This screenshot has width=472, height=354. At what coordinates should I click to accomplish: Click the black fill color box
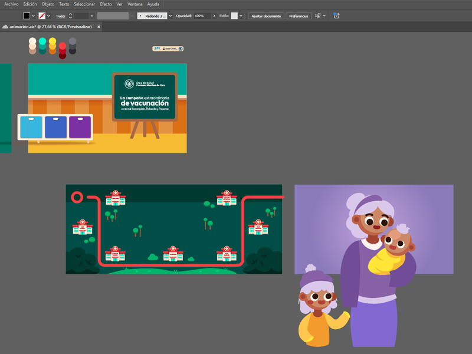[27, 16]
